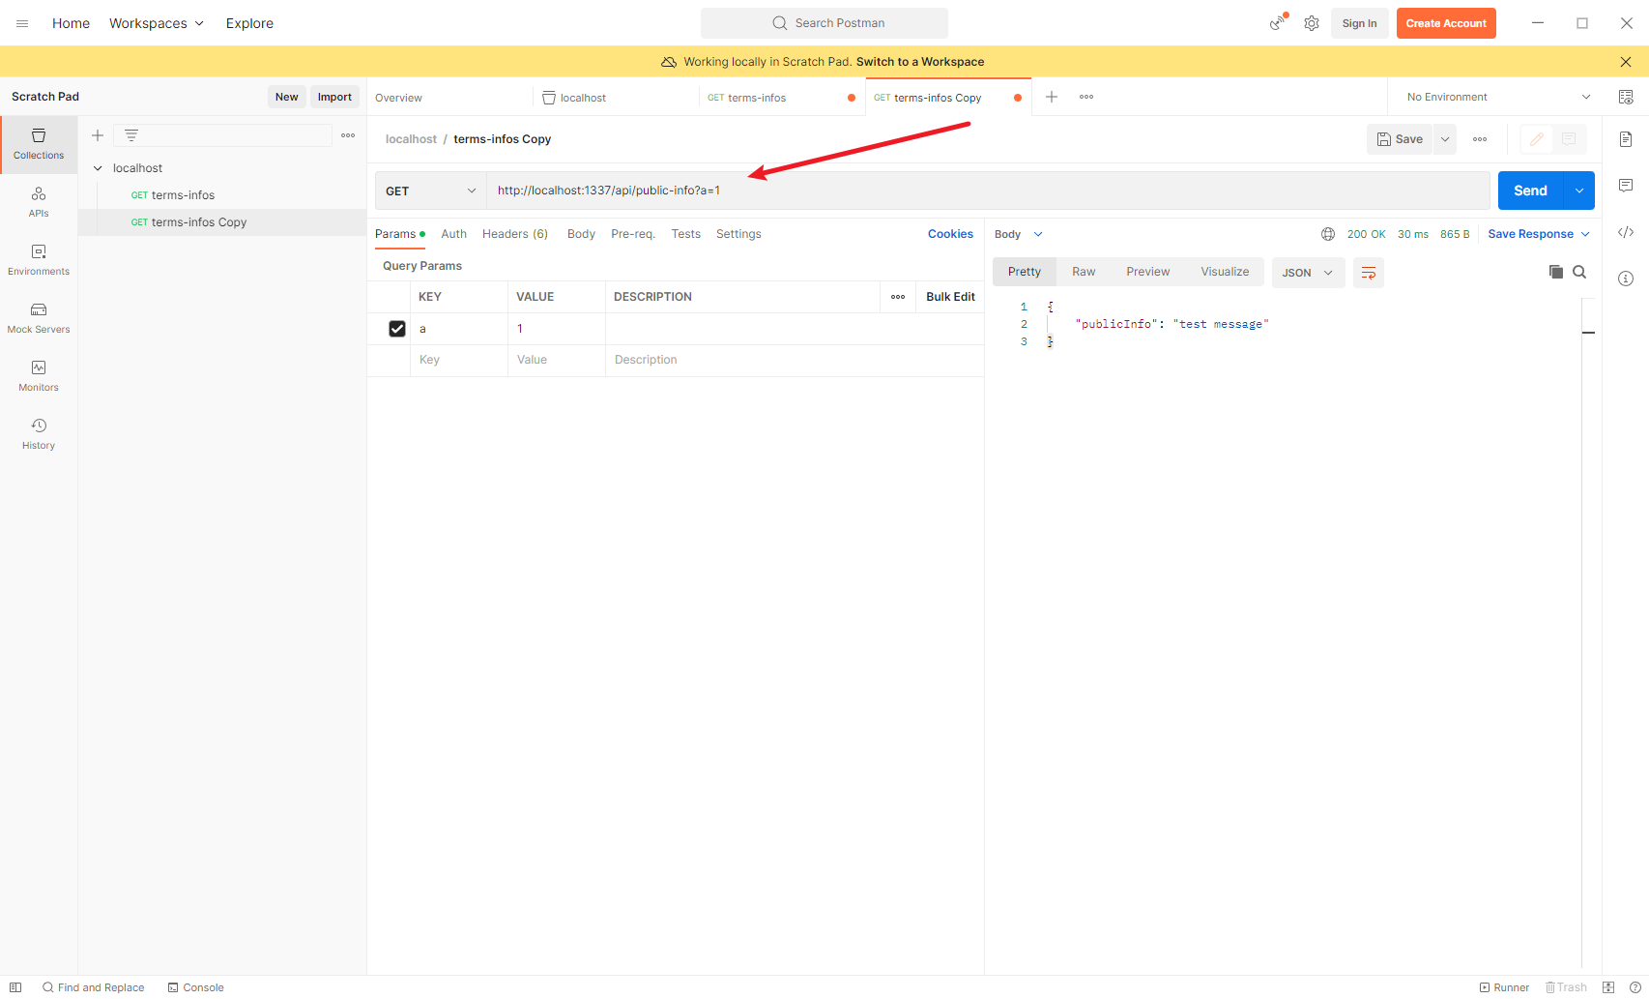Click the Save button
Image resolution: width=1649 pixels, height=999 pixels.
(1400, 139)
